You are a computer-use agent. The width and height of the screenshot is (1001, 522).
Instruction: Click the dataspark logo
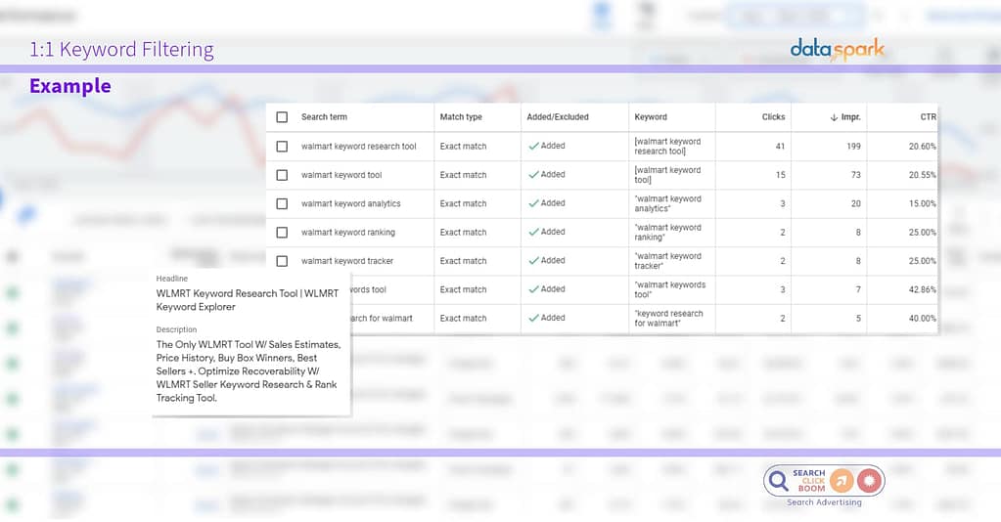pos(838,49)
